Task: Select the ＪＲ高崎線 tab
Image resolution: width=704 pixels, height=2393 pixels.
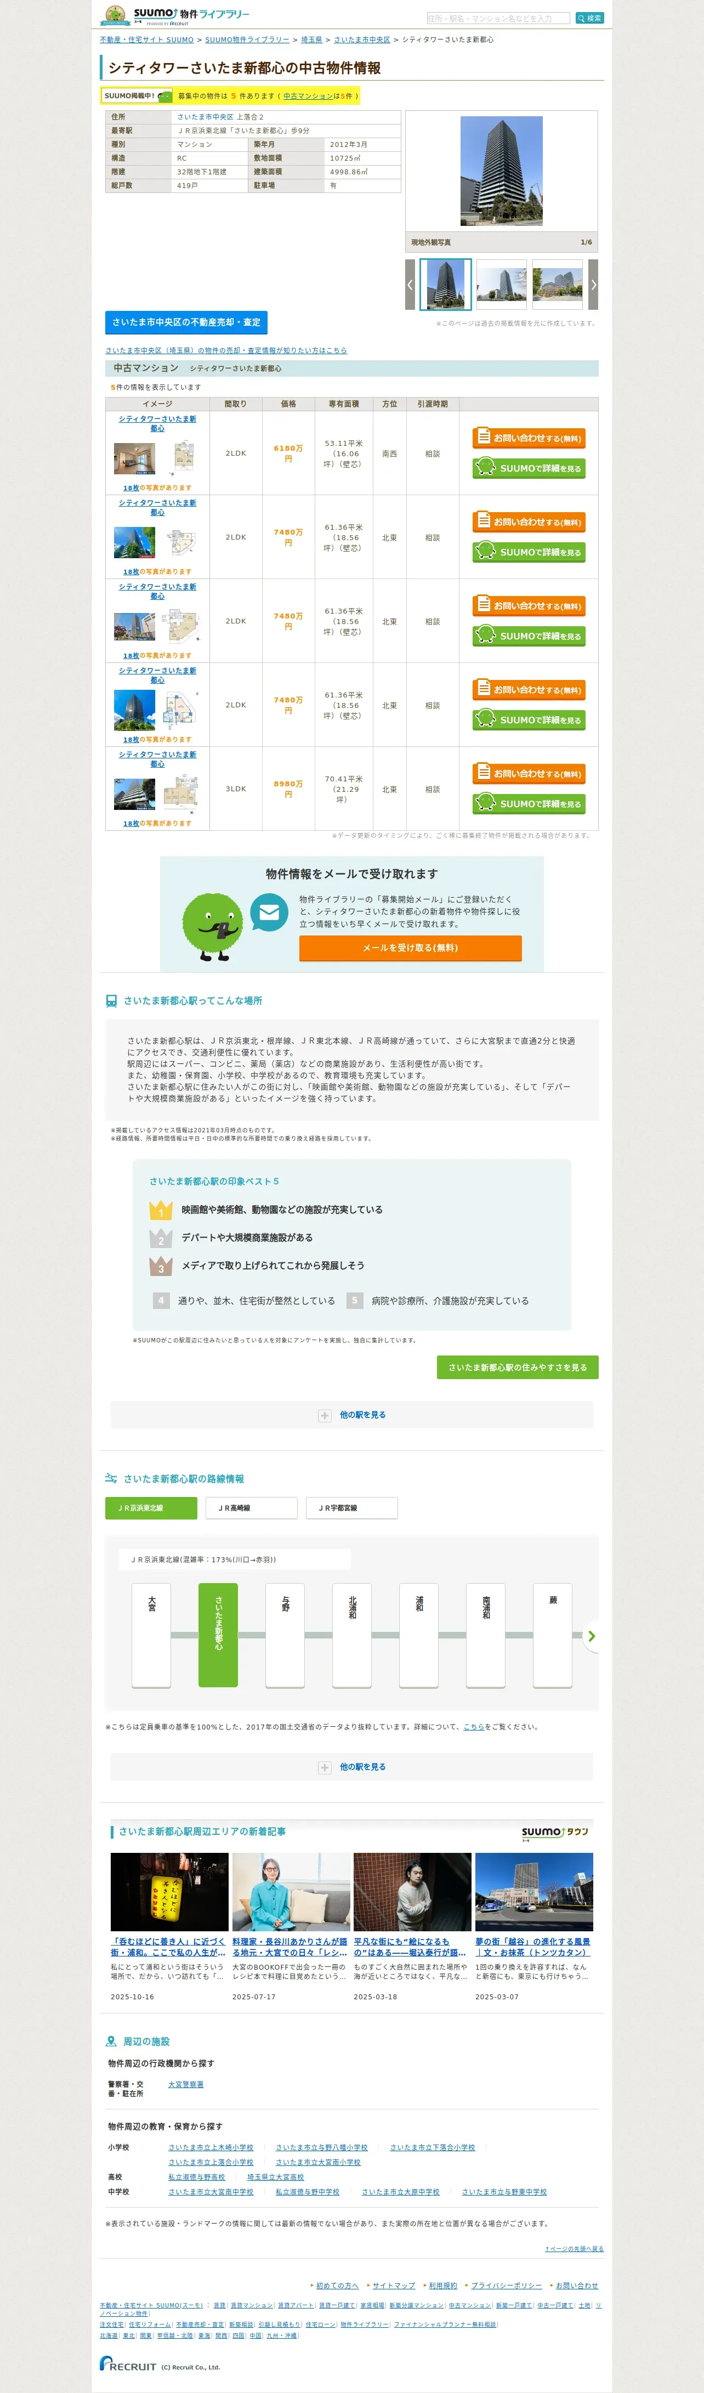Action: [x=252, y=1508]
